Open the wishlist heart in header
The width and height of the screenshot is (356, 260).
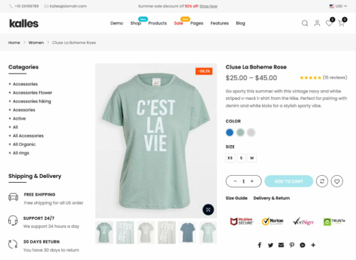point(329,23)
